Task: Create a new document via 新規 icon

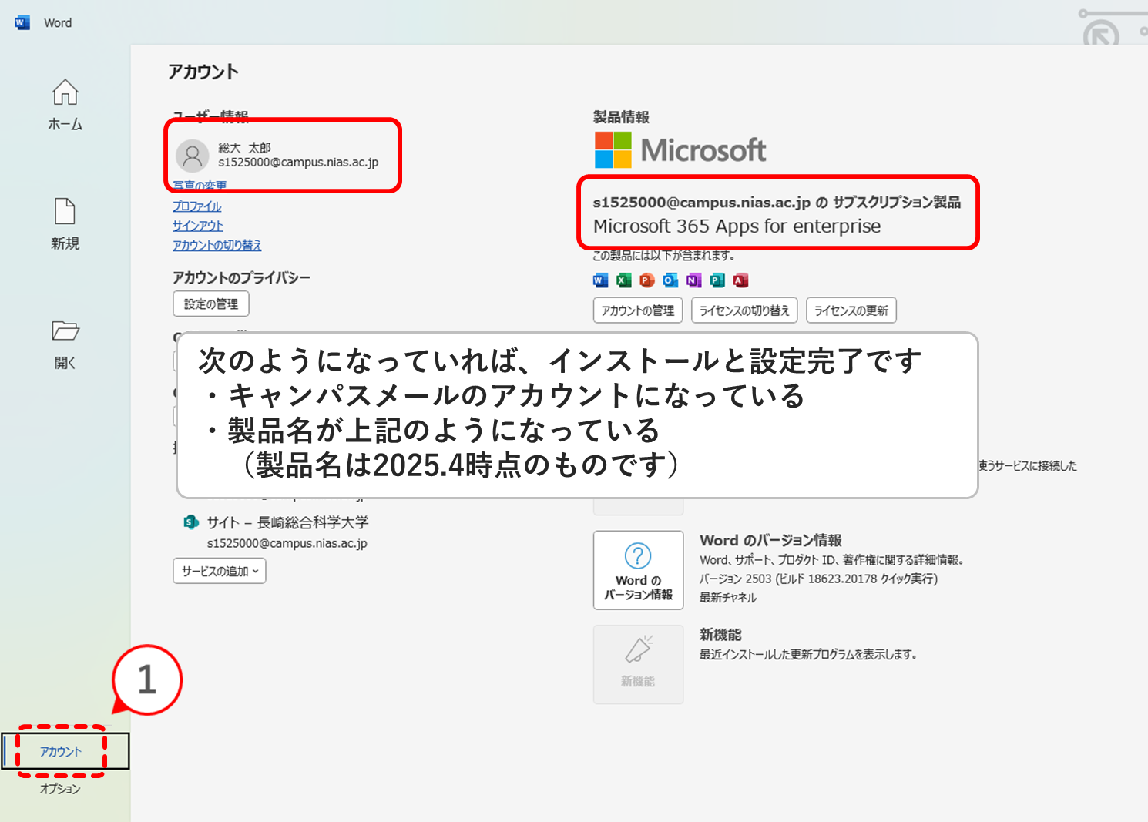Action: pos(65,211)
